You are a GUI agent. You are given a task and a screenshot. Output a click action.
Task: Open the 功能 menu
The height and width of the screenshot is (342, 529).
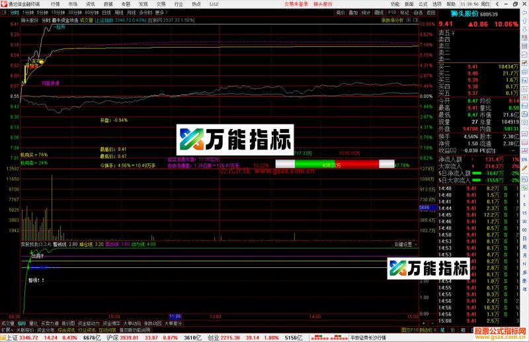click(395, 4)
